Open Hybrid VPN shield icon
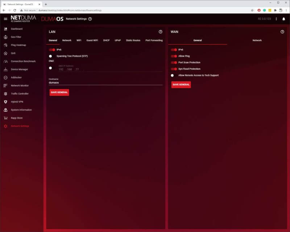290x232 pixels. click(x=5, y=102)
